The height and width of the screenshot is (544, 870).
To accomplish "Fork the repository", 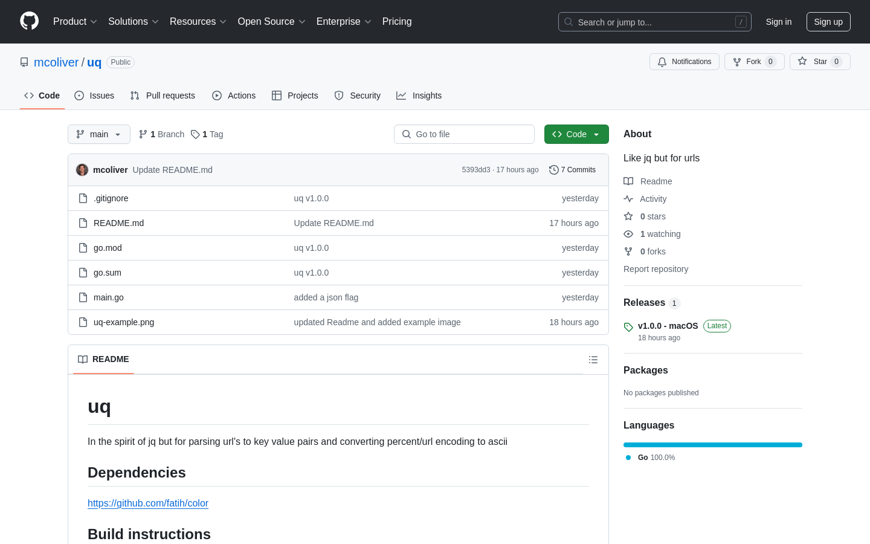I will pyautogui.click(x=755, y=62).
